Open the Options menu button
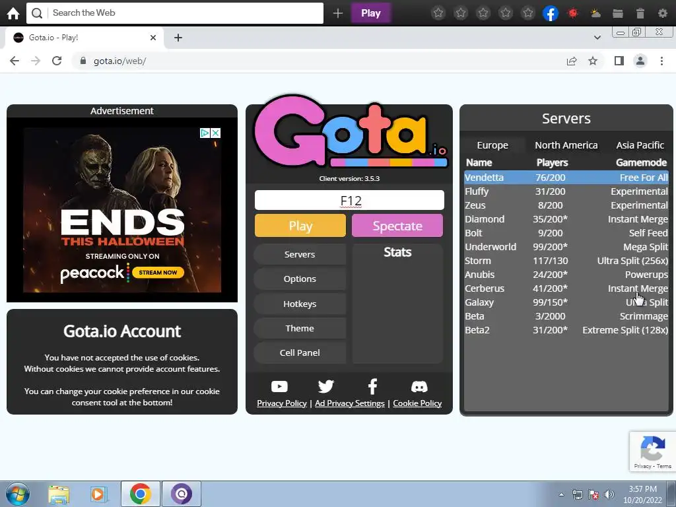676x507 pixels. tap(300, 279)
